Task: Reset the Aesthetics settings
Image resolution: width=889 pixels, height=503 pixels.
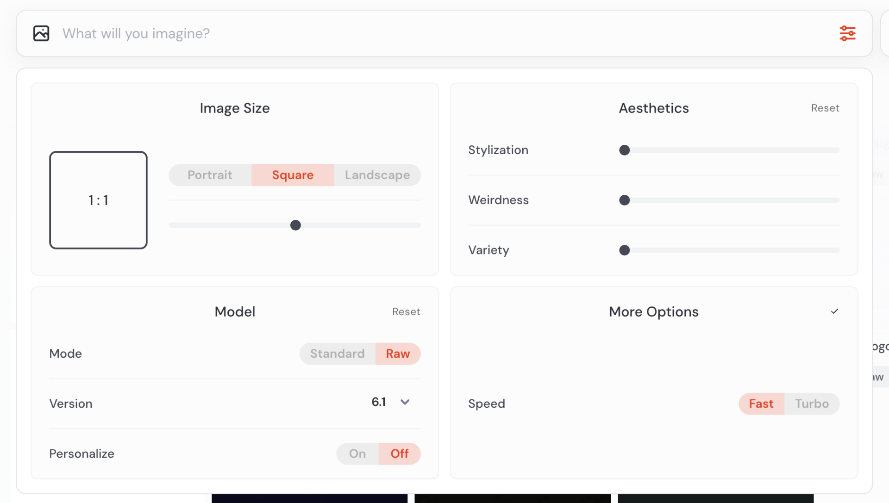Action: point(825,108)
